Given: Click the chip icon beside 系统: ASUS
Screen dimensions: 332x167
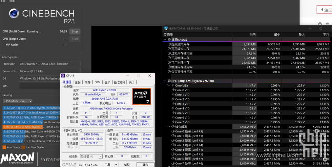Looking at the screenshot, I should (169, 40).
